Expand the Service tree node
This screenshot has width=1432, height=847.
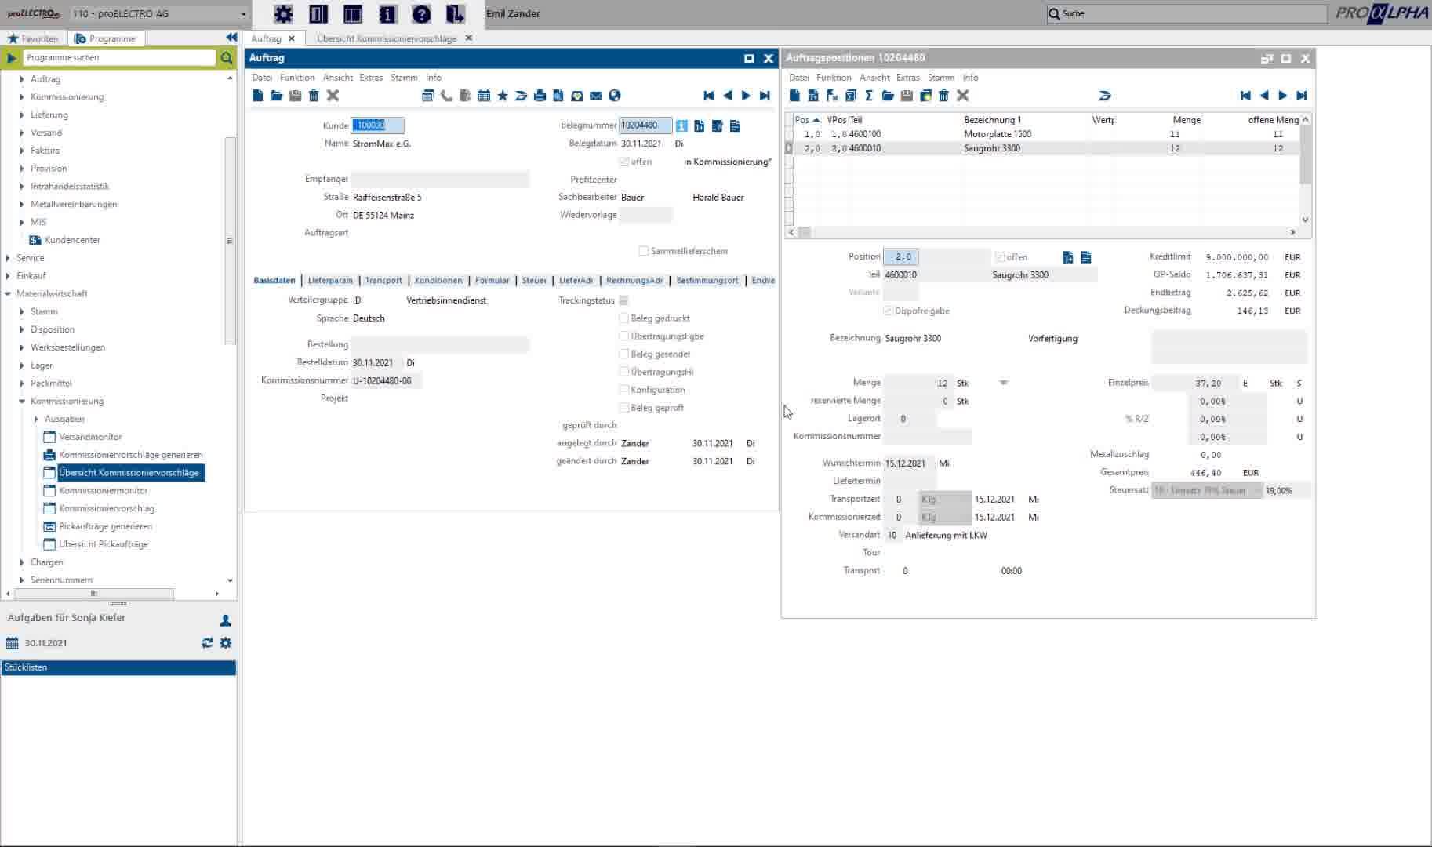click(8, 258)
